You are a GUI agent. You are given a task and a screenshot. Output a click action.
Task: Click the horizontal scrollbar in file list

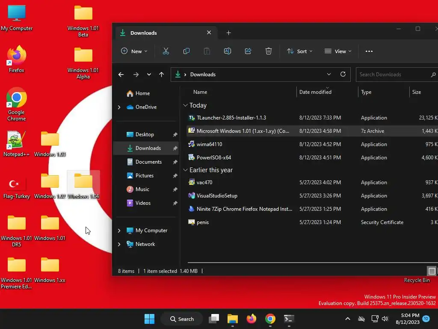click(x=313, y=263)
